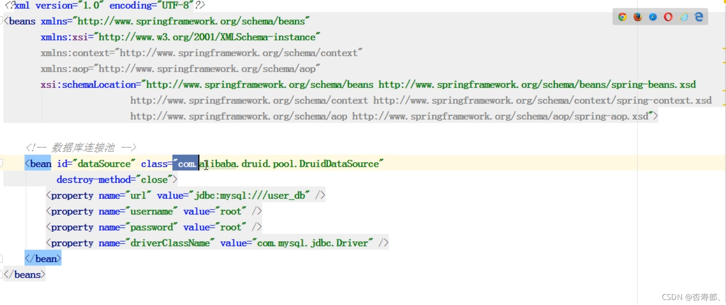Click the closing </bean> tag
Image resolution: width=726 pixels, height=305 pixels.
coord(43,259)
